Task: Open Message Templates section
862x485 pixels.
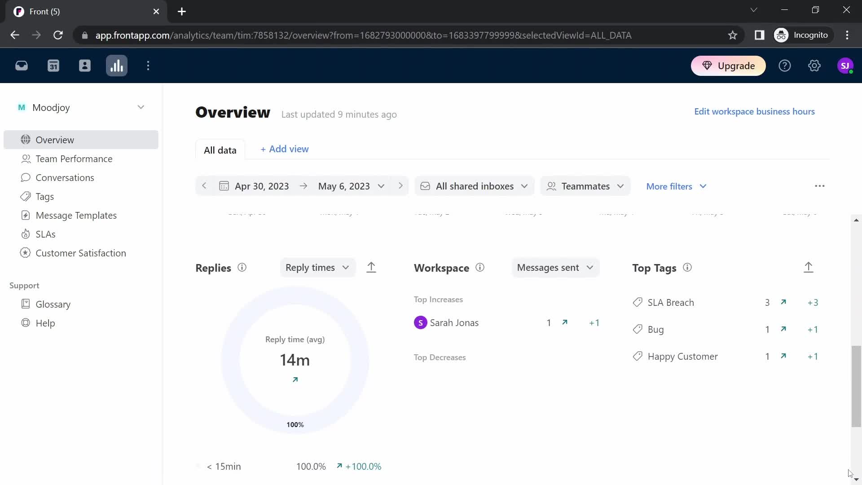Action: 76,215
